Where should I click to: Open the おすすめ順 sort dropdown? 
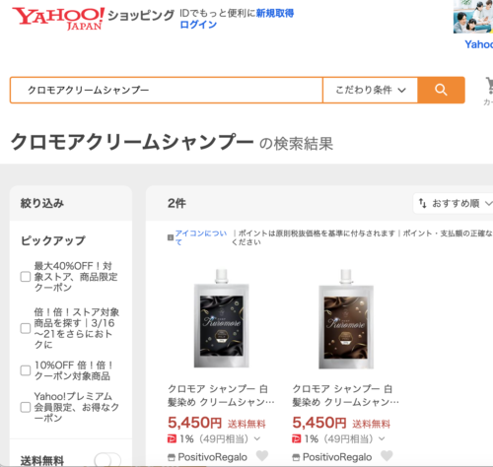(454, 203)
